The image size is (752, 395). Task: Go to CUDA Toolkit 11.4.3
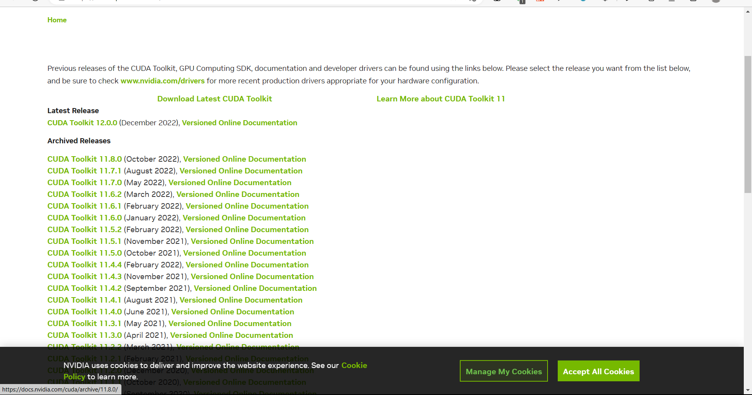[x=85, y=276]
